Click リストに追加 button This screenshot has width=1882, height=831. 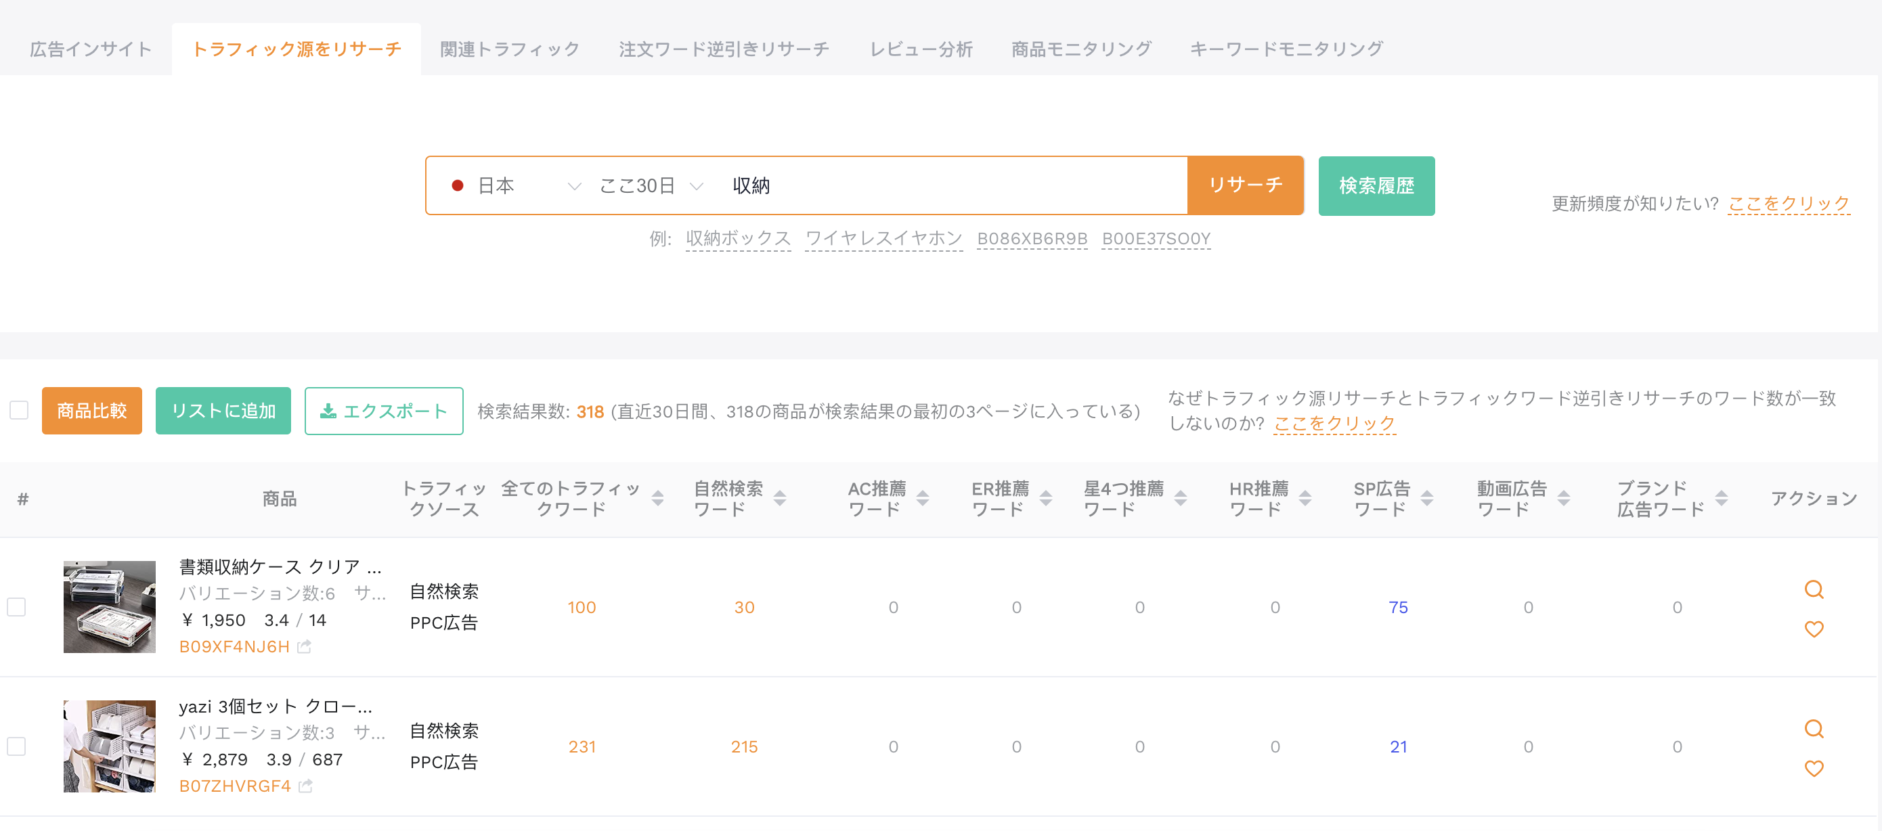pos(223,410)
